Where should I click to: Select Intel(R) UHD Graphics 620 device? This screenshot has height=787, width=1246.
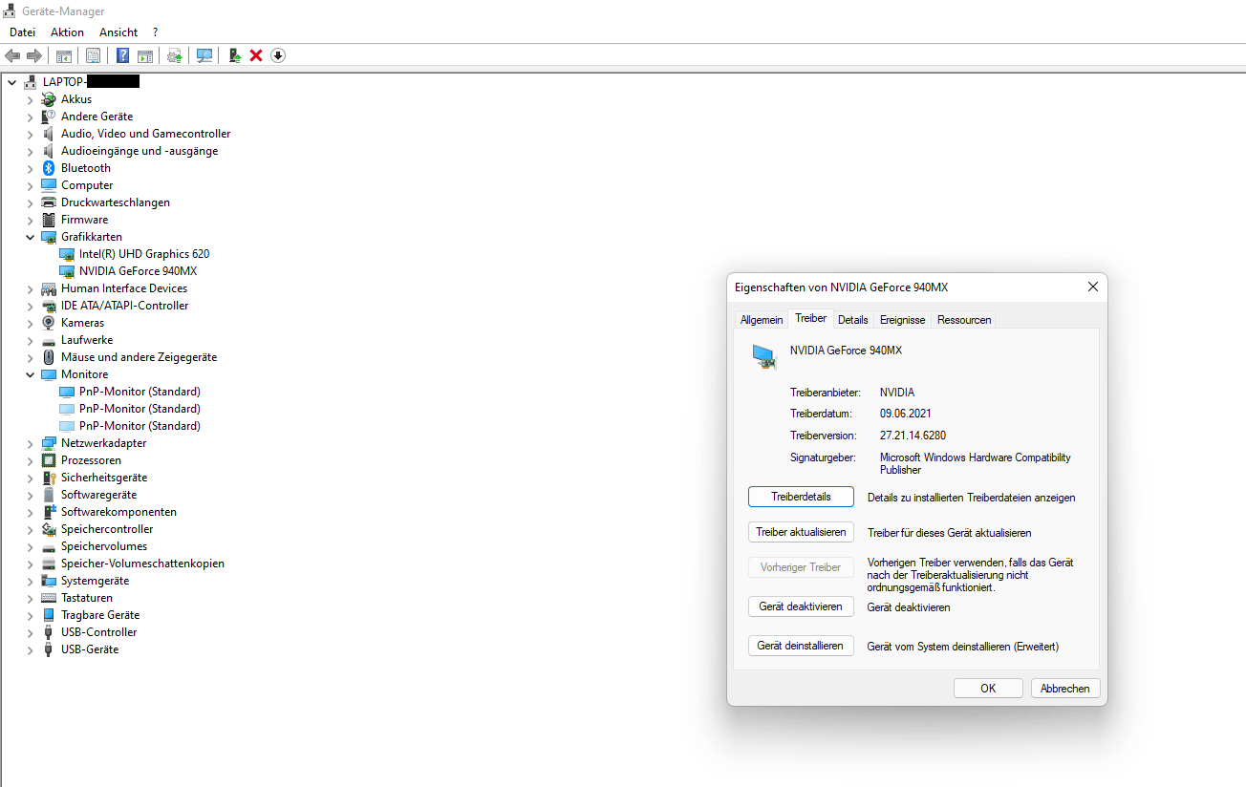click(144, 254)
